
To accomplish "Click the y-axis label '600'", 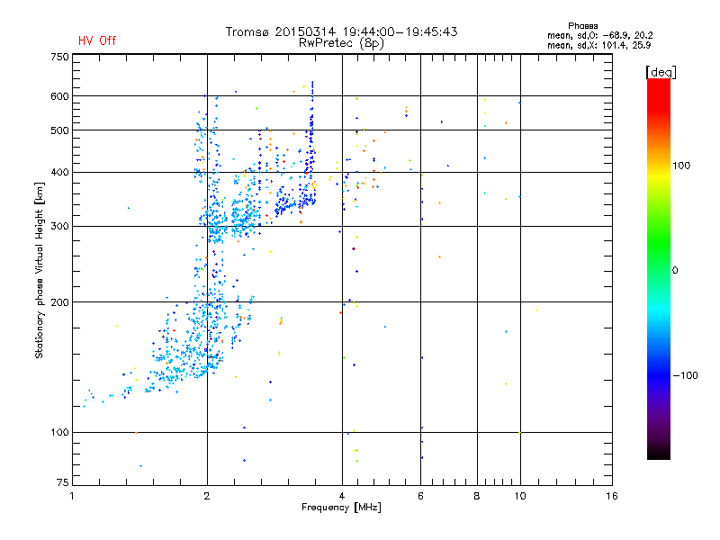I will click(x=59, y=96).
